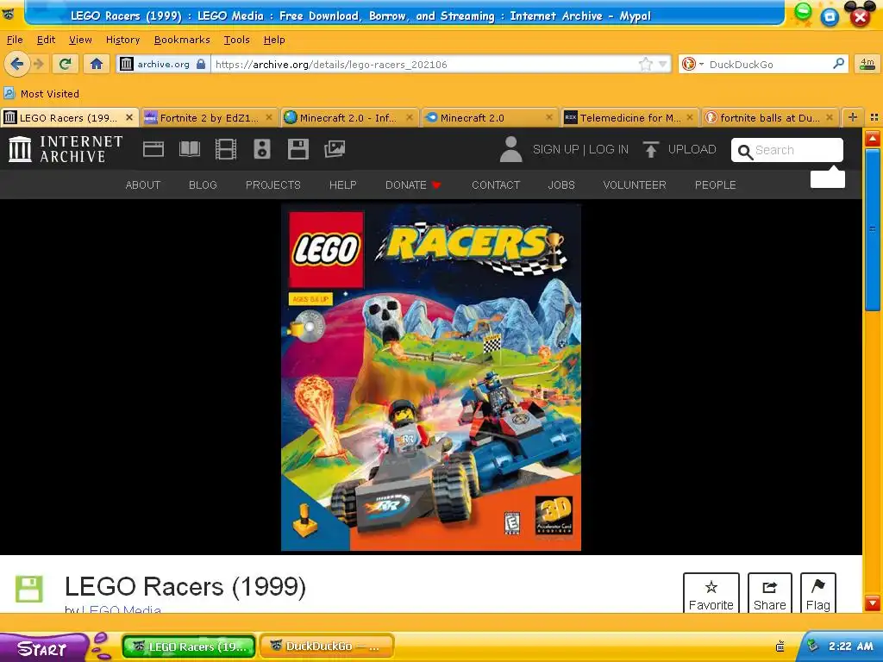Open the File menu
Viewport: 883px width, 662px height.
pos(15,40)
